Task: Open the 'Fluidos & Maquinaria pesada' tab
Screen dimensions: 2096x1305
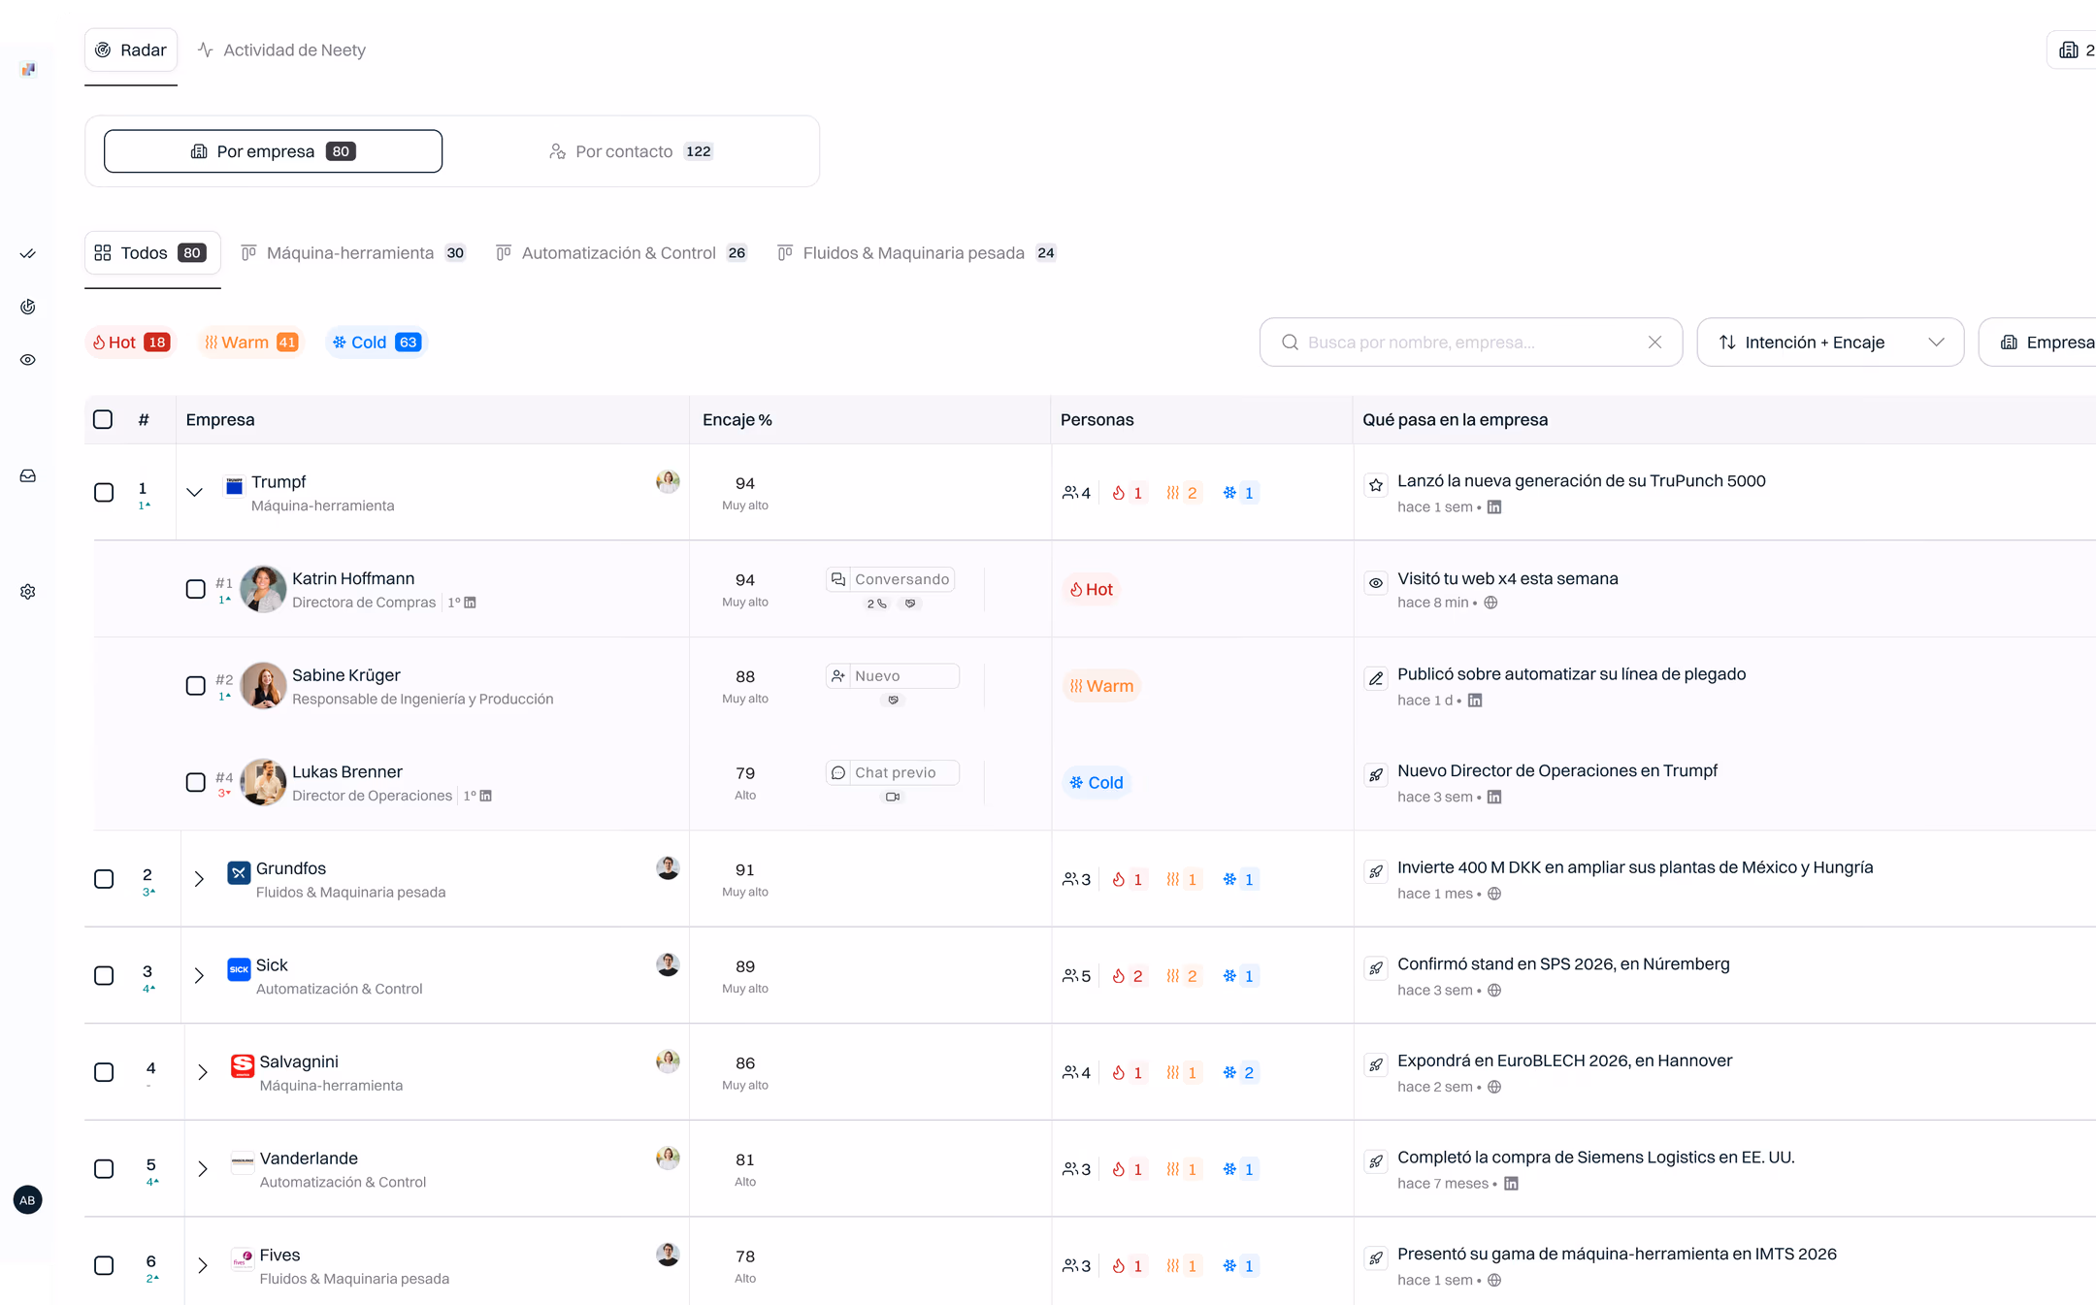Action: pos(916,253)
